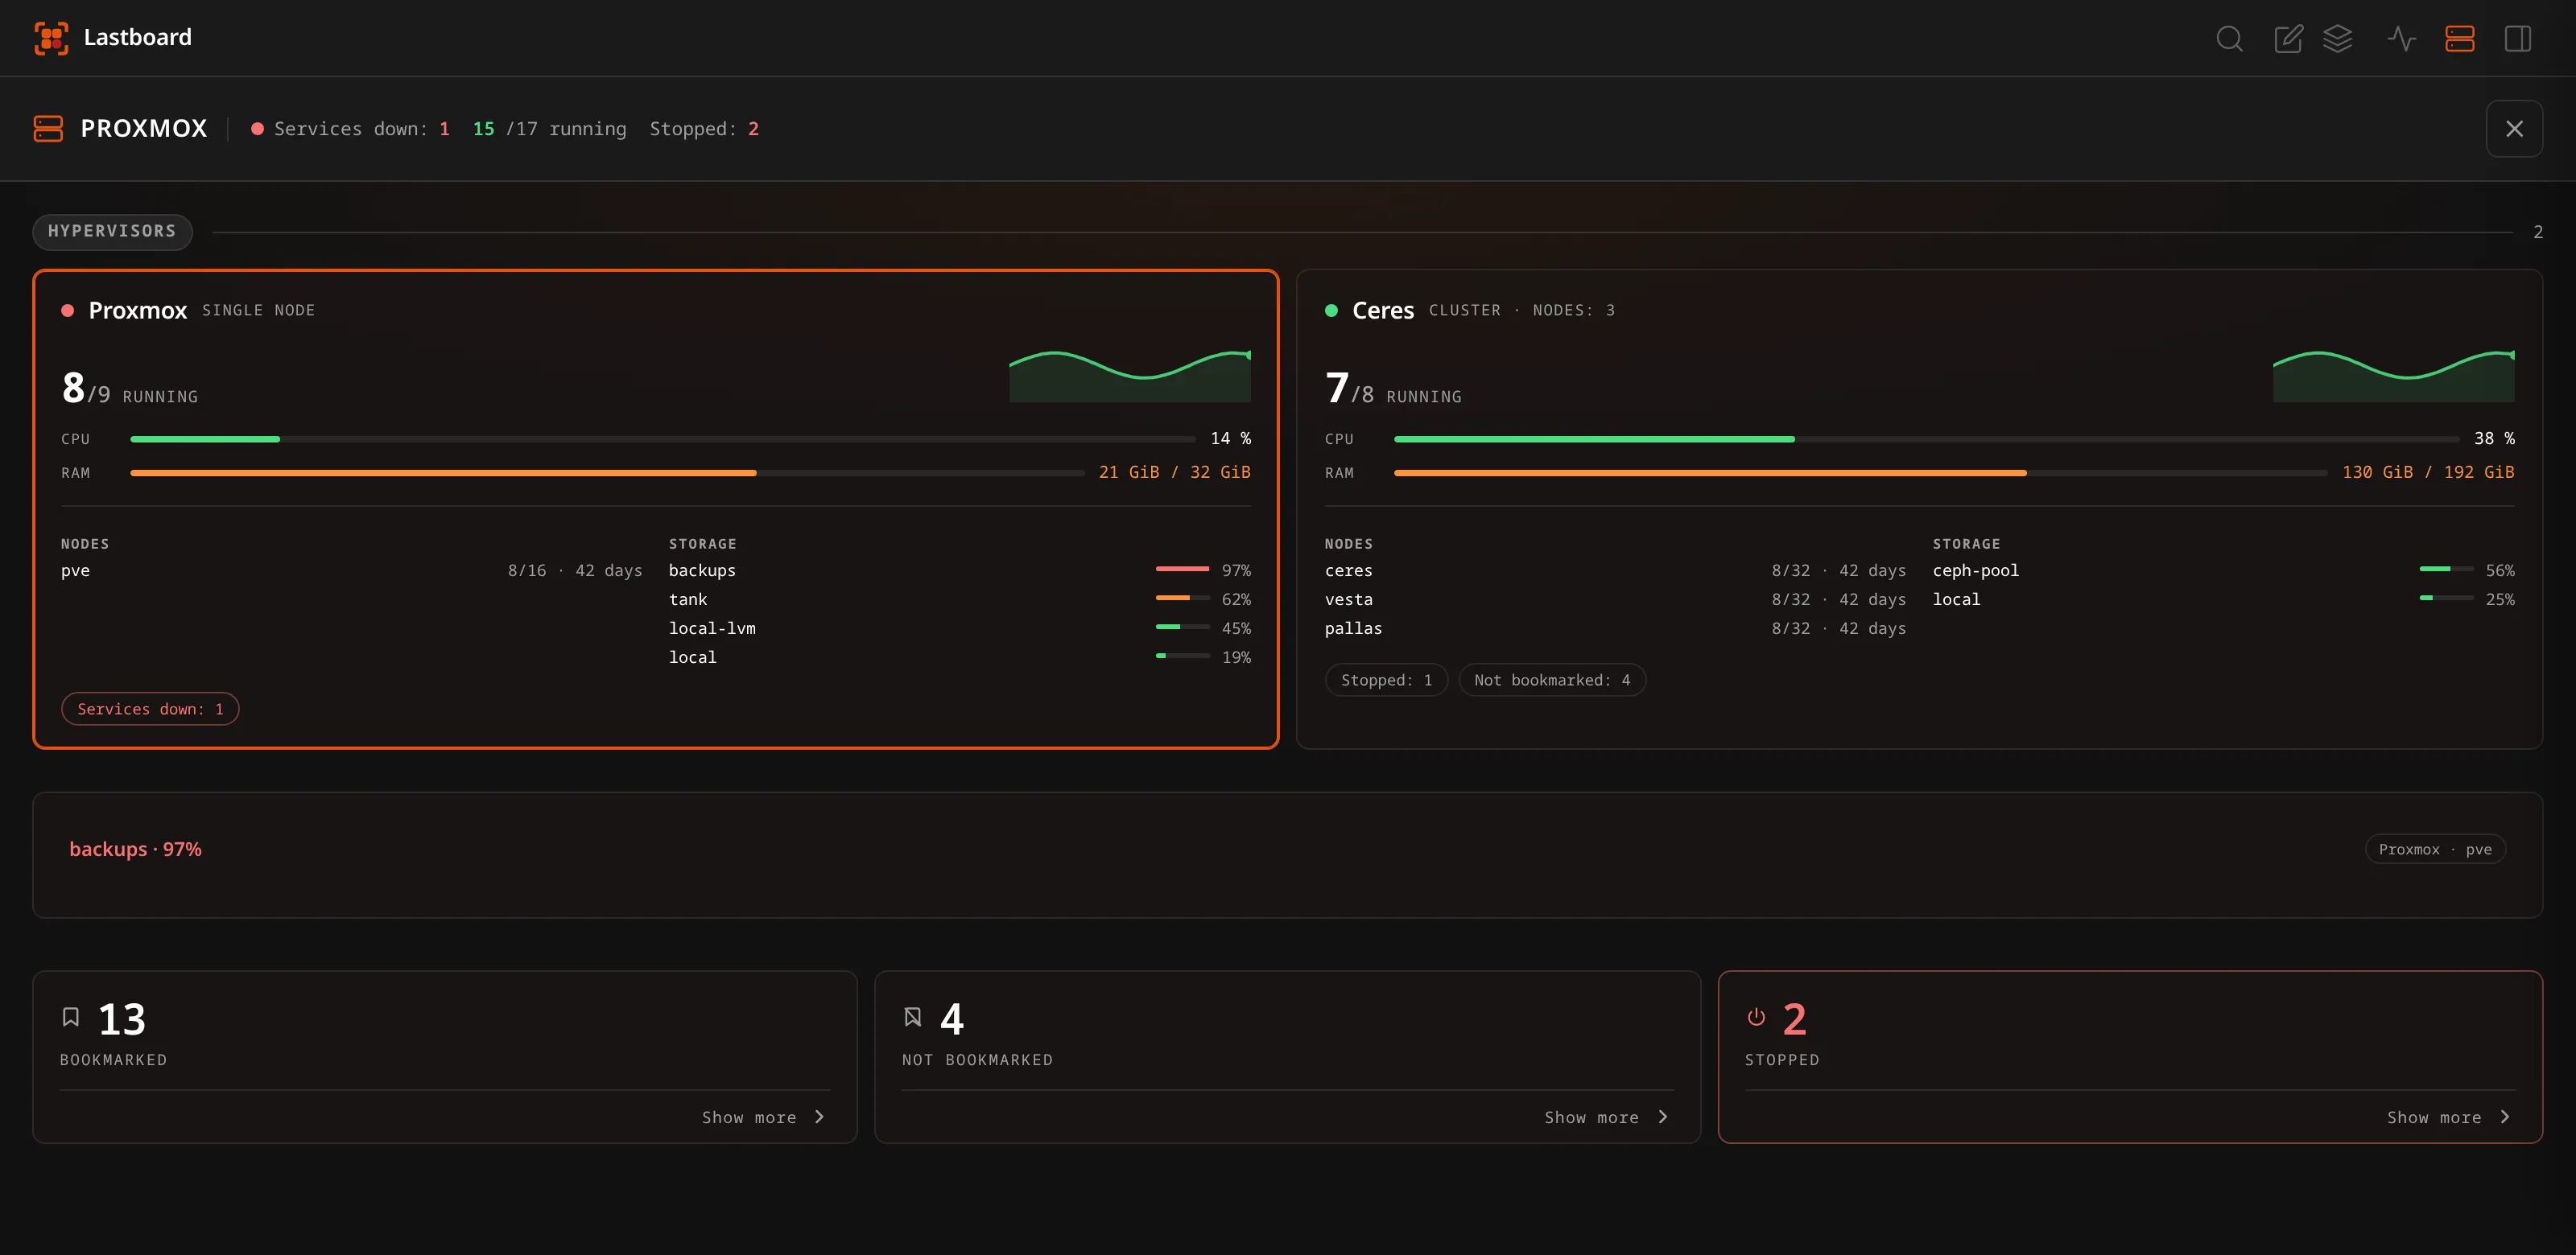Image resolution: width=2576 pixels, height=1255 pixels.
Task: Toggle the sidebar panel icon
Action: coord(2517,38)
